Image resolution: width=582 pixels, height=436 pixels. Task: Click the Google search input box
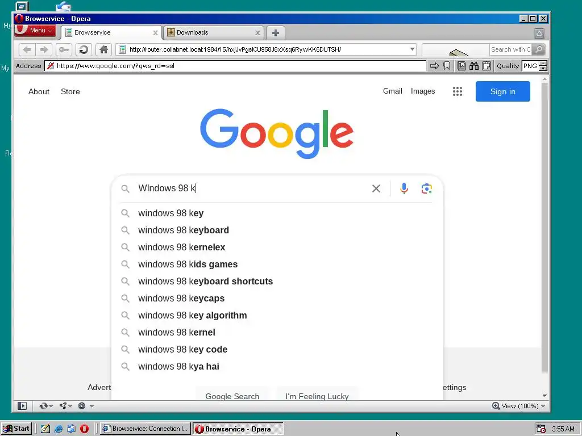pos(252,188)
